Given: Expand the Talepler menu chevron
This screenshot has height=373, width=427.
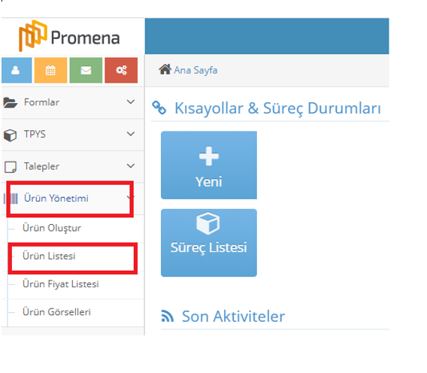Looking at the screenshot, I should [x=131, y=166].
